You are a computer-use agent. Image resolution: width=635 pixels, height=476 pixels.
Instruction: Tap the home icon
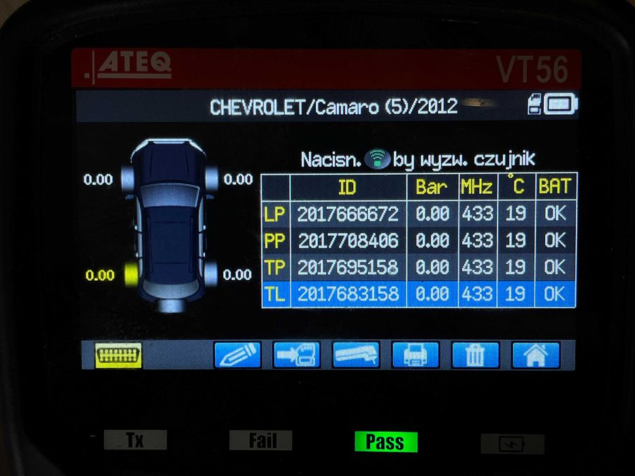click(536, 355)
